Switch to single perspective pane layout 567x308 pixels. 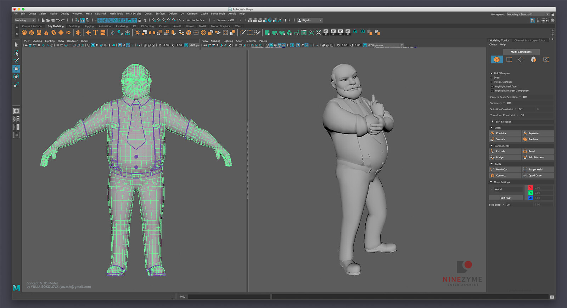pyautogui.click(x=16, y=111)
